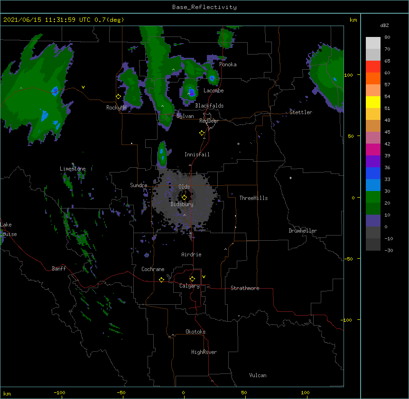The height and width of the screenshot is (399, 409).
Task: Click the Airdrie city label
Action: click(x=191, y=254)
